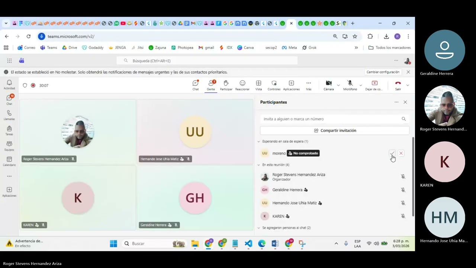Show hidden bookmarks chevron
476x268 pixels.
coord(356,48)
